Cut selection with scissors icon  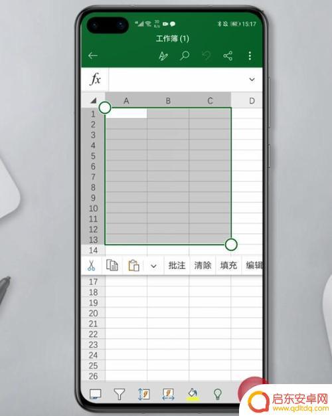pos(91,266)
